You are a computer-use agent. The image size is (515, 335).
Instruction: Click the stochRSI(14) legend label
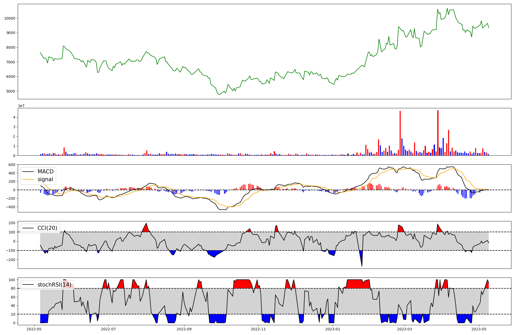(x=54, y=285)
